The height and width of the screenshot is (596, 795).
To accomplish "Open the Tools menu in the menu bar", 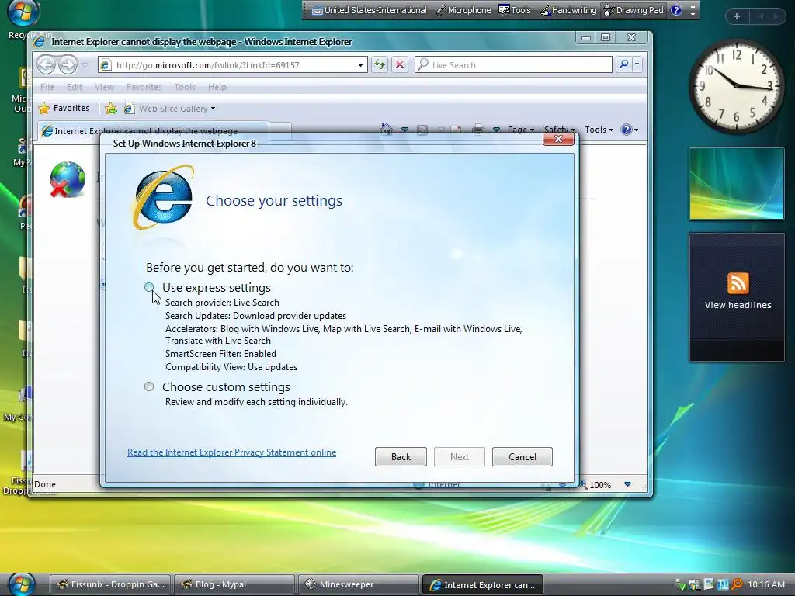I will 185,87.
